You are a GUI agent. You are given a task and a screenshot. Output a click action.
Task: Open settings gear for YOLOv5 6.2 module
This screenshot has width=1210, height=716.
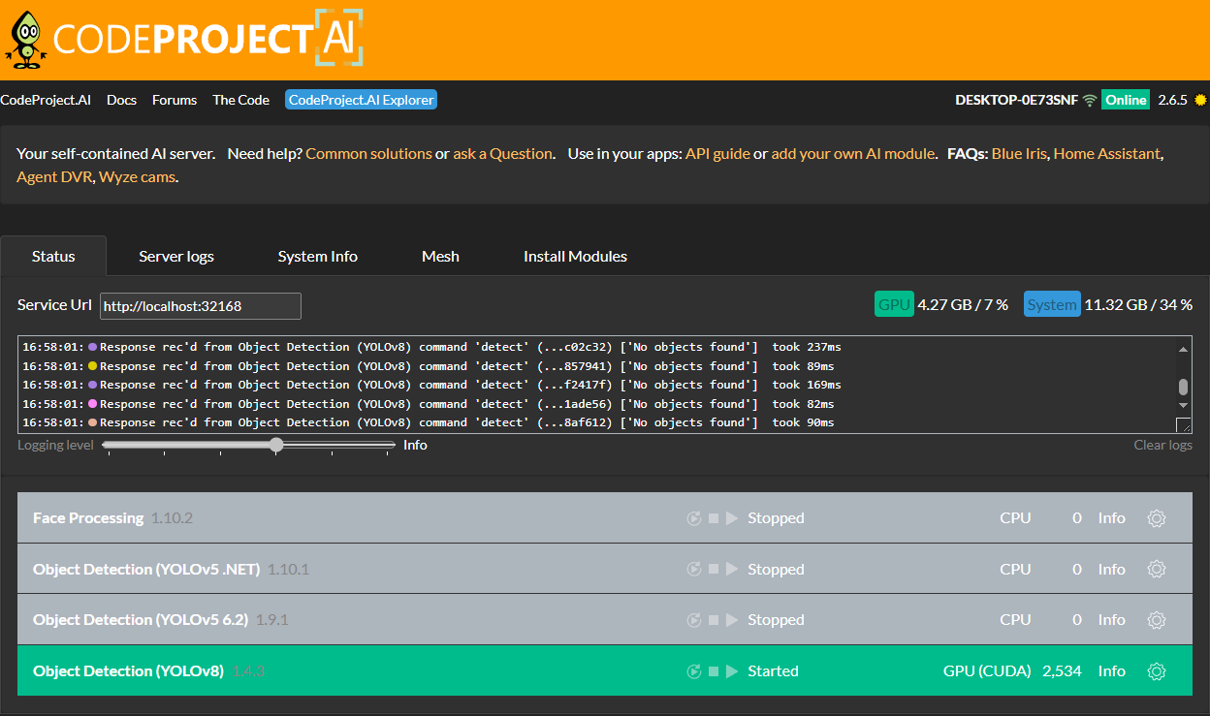1156,620
